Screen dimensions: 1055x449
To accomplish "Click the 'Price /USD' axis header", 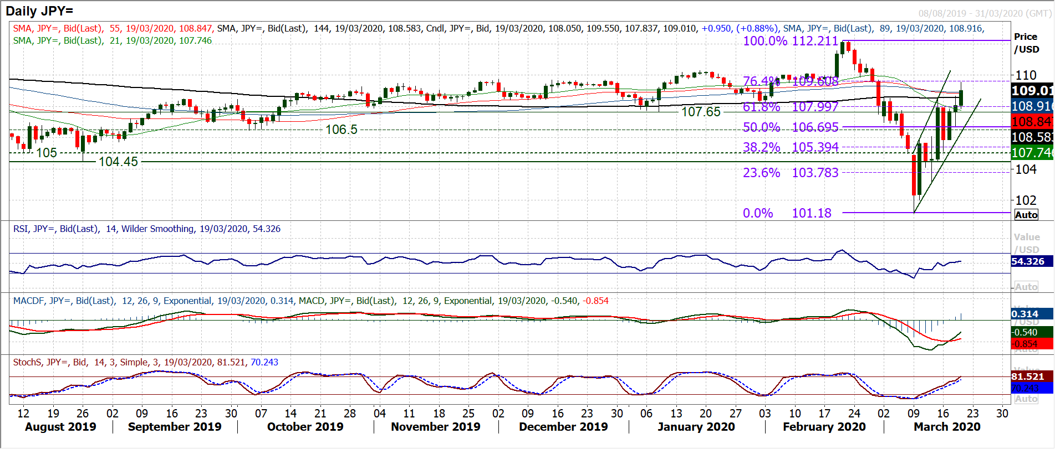I will coord(1027,43).
